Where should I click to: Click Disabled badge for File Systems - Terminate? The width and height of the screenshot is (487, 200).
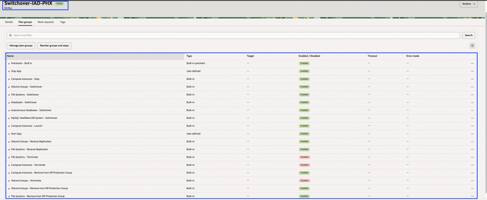(304, 157)
